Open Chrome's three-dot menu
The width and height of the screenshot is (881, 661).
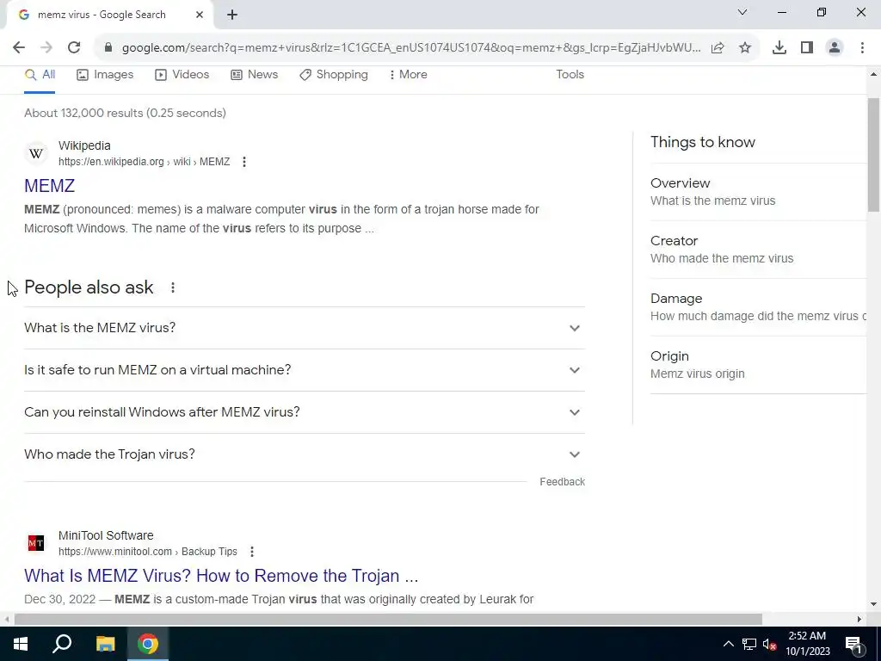[x=862, y=48]
